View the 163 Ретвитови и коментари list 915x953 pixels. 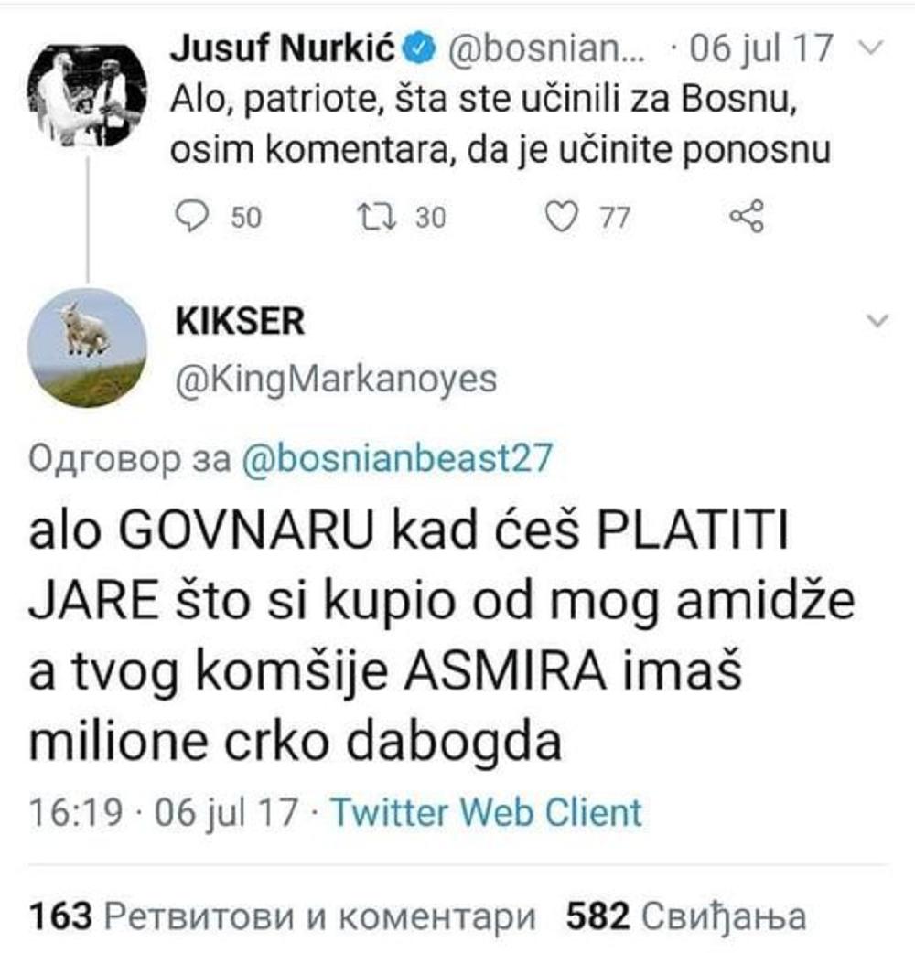283,916
